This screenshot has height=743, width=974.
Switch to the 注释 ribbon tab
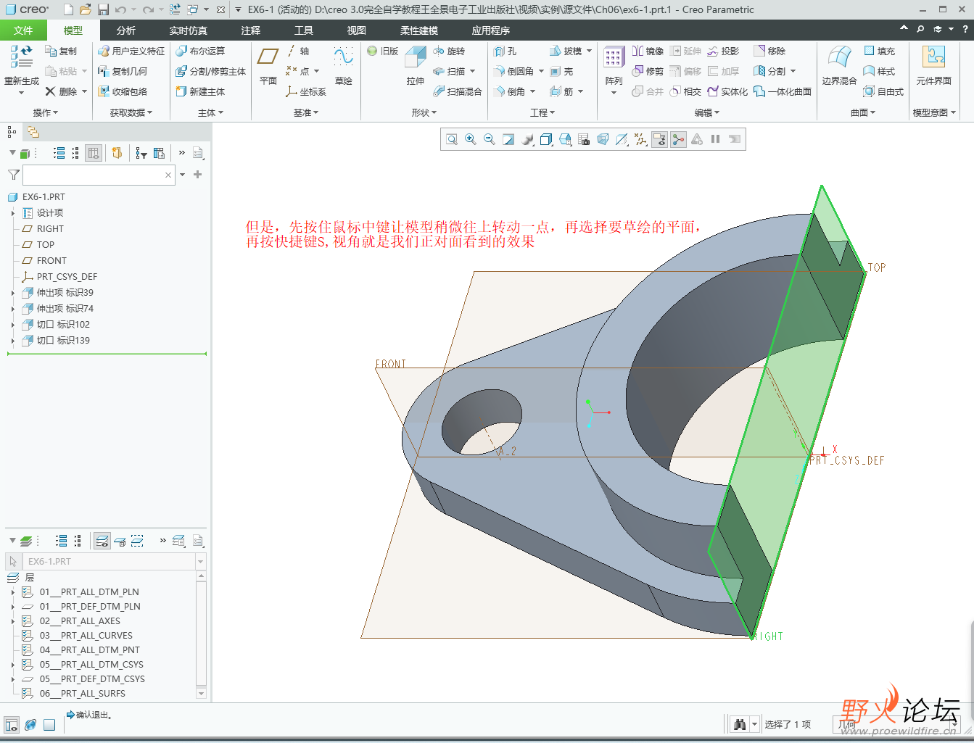pyautogui.click(x=251, y=30)
